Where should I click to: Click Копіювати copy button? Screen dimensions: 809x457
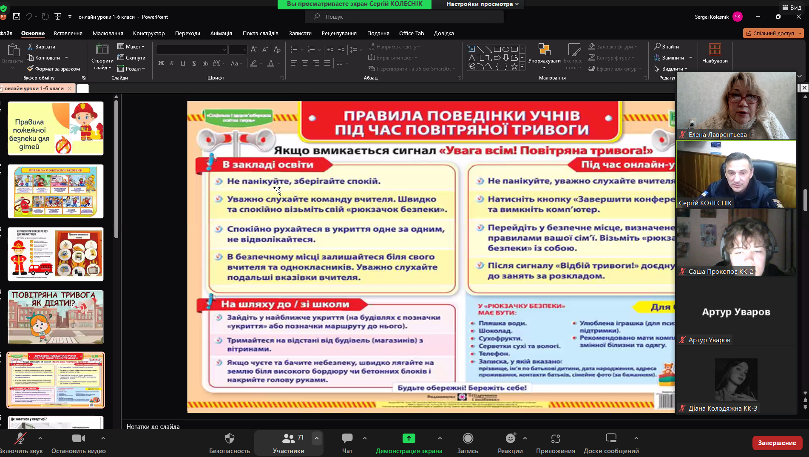(44, 57)
